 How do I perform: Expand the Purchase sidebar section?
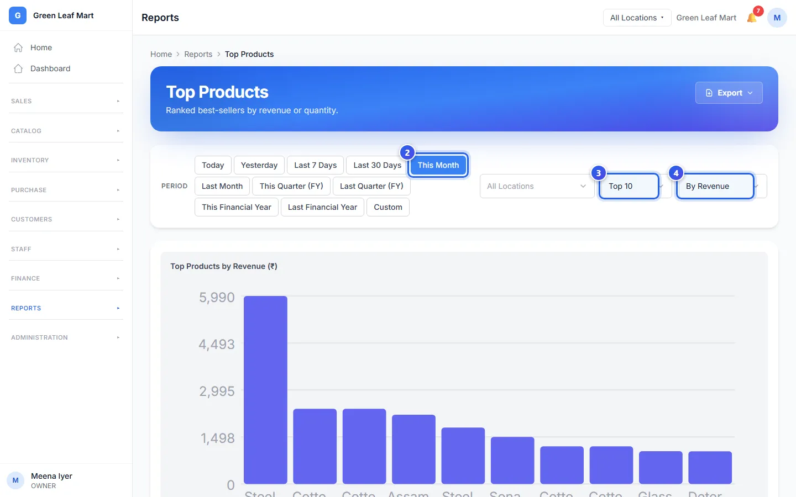tap(66, 190)
